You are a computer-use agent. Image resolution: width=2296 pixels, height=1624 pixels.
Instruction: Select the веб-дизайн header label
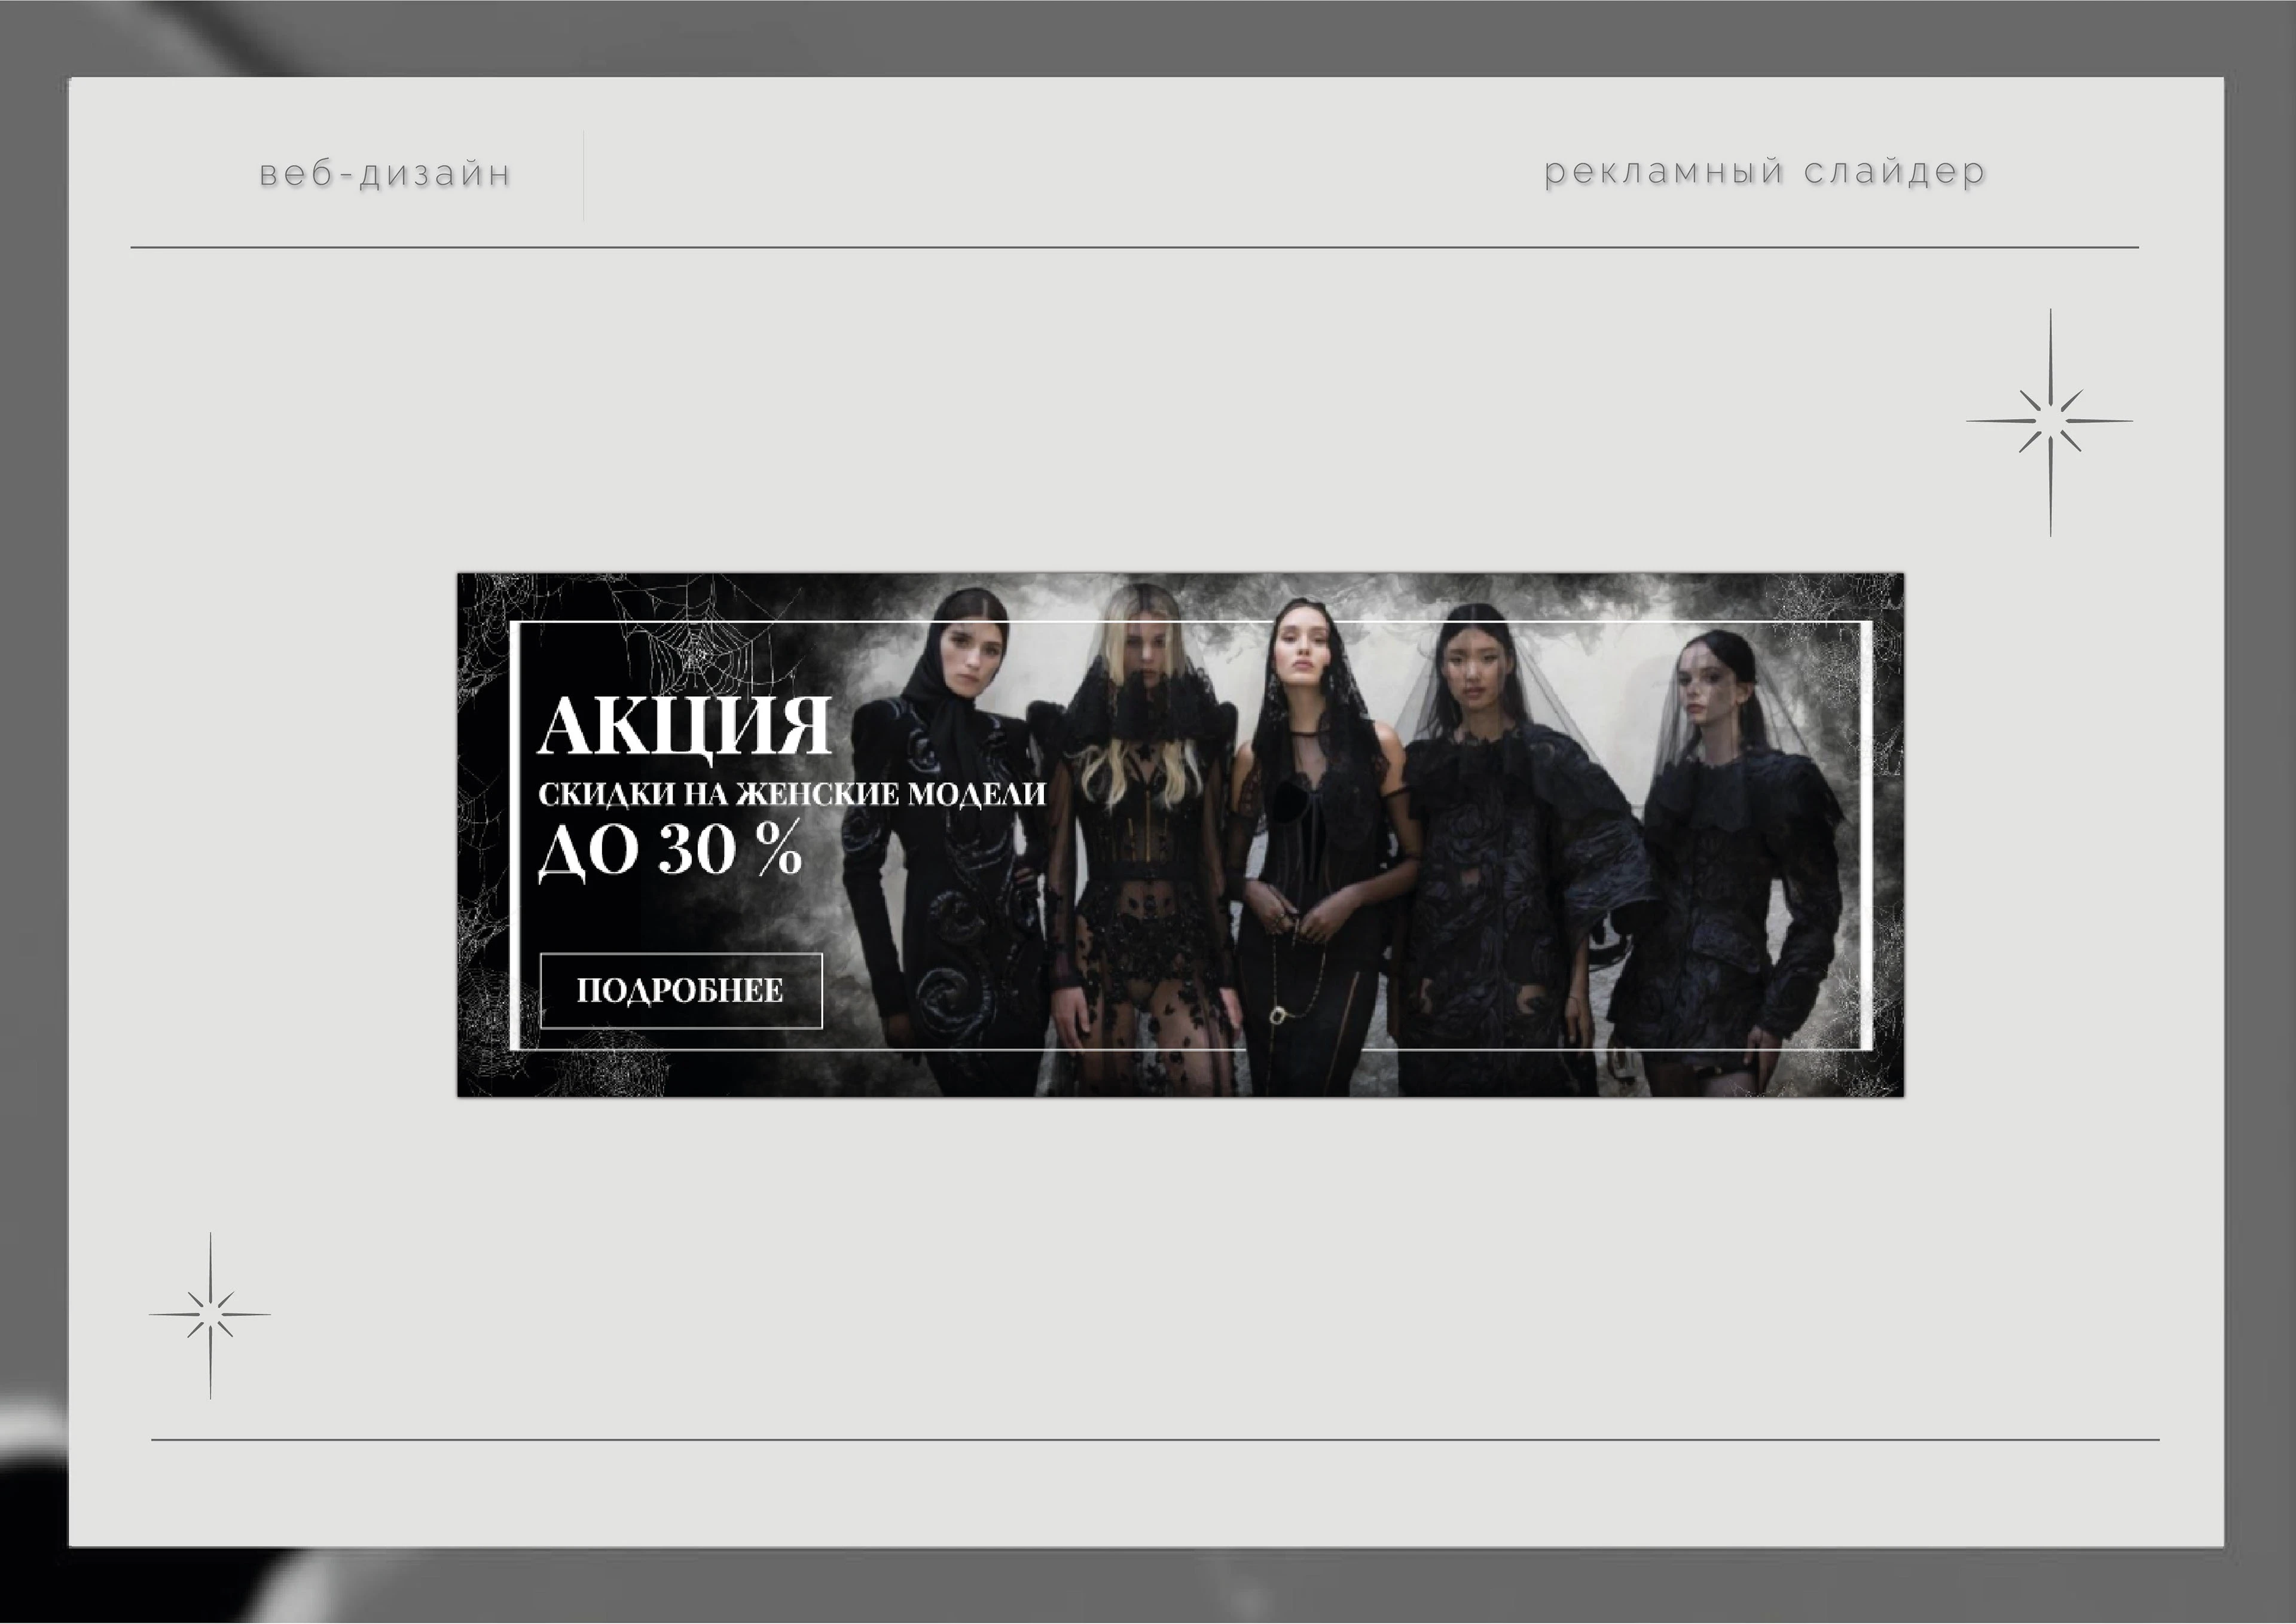coord(385,174)
